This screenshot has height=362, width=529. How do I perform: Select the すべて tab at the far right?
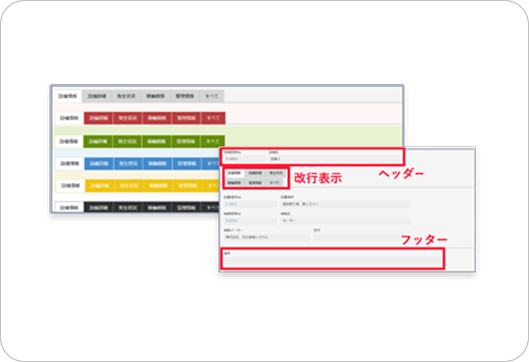click(x=210, y=95)
